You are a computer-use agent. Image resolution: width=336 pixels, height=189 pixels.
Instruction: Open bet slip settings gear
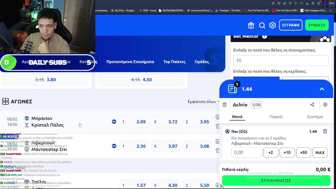coord(325,105)
